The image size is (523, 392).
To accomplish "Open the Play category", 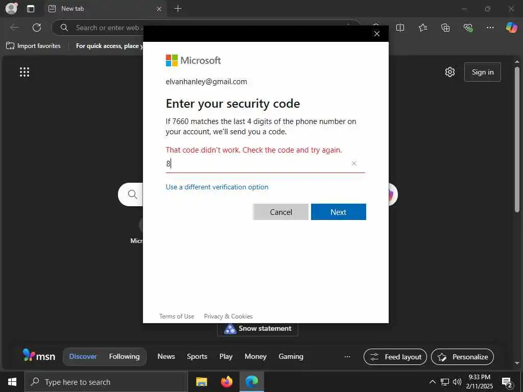I will pyautogui.click(x=226, y=356).
